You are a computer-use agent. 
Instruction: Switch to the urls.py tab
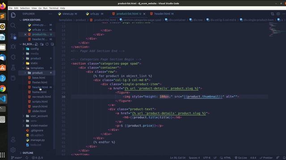click(x=94, y=14)
